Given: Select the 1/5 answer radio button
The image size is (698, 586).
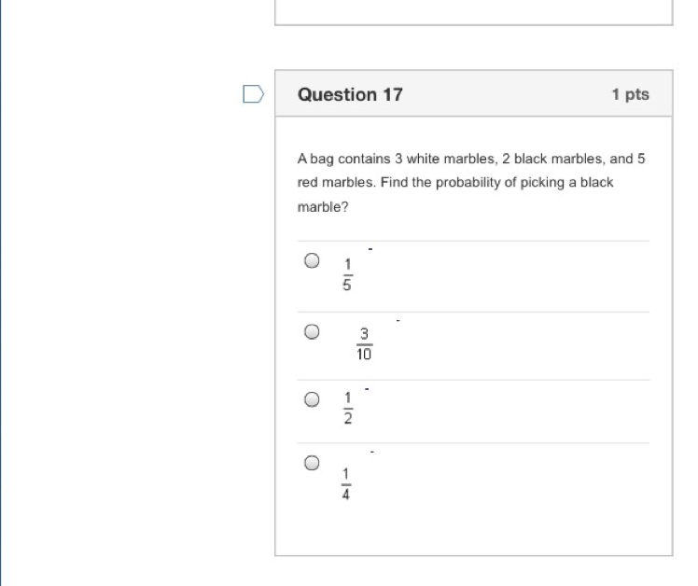Looking at the screenshot, I should click(x=312, y=261).
